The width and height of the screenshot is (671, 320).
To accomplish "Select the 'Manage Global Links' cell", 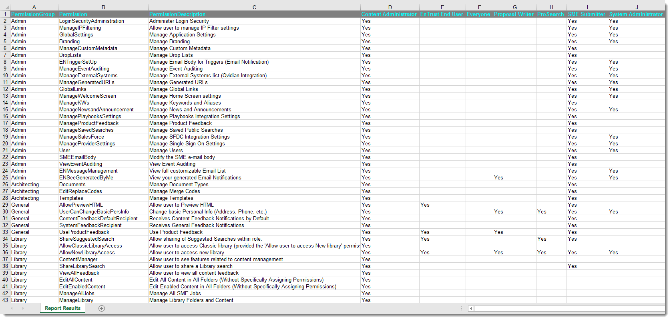I will (x=254, y=89).
